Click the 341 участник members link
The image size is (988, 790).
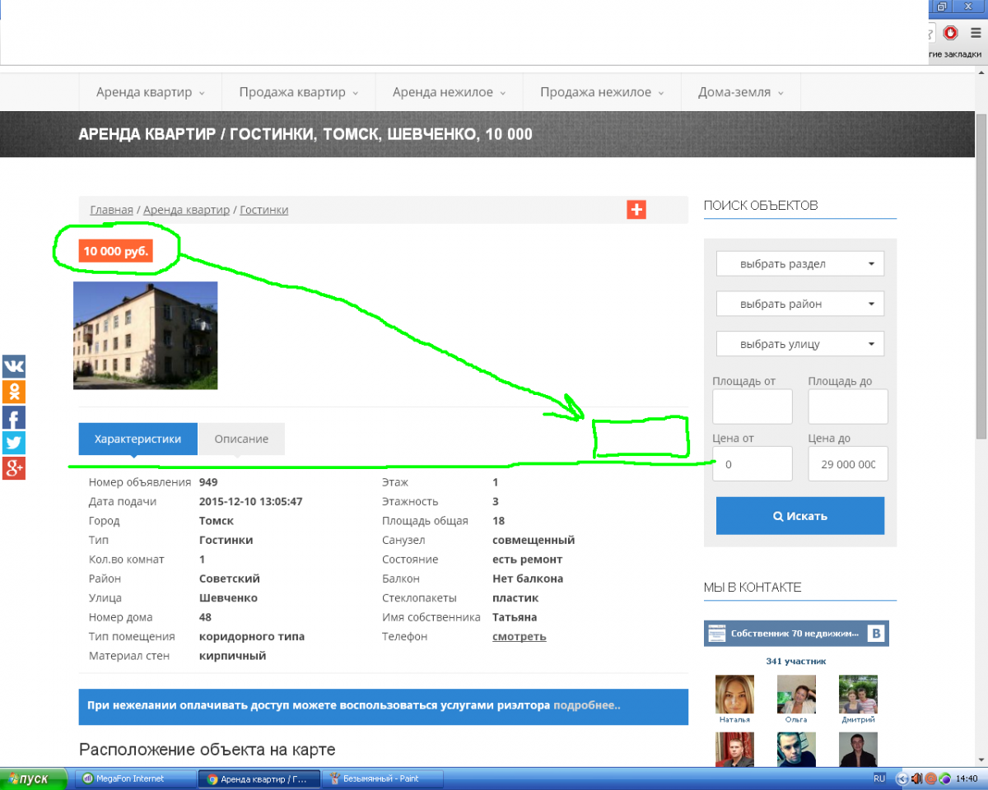(x=795, y=661)
